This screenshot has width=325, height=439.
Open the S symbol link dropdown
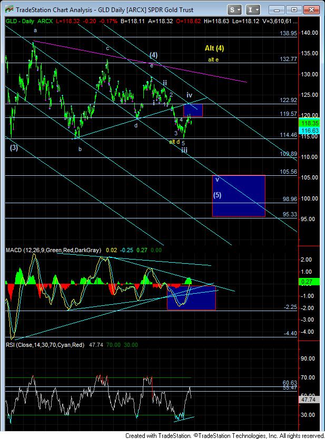tap(234, 10)
